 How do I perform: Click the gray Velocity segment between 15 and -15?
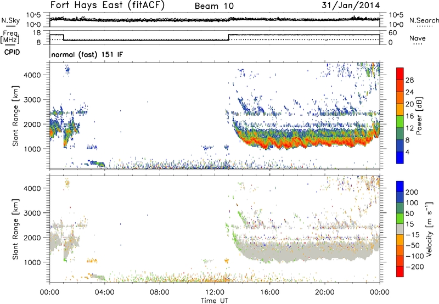(400, 229)
